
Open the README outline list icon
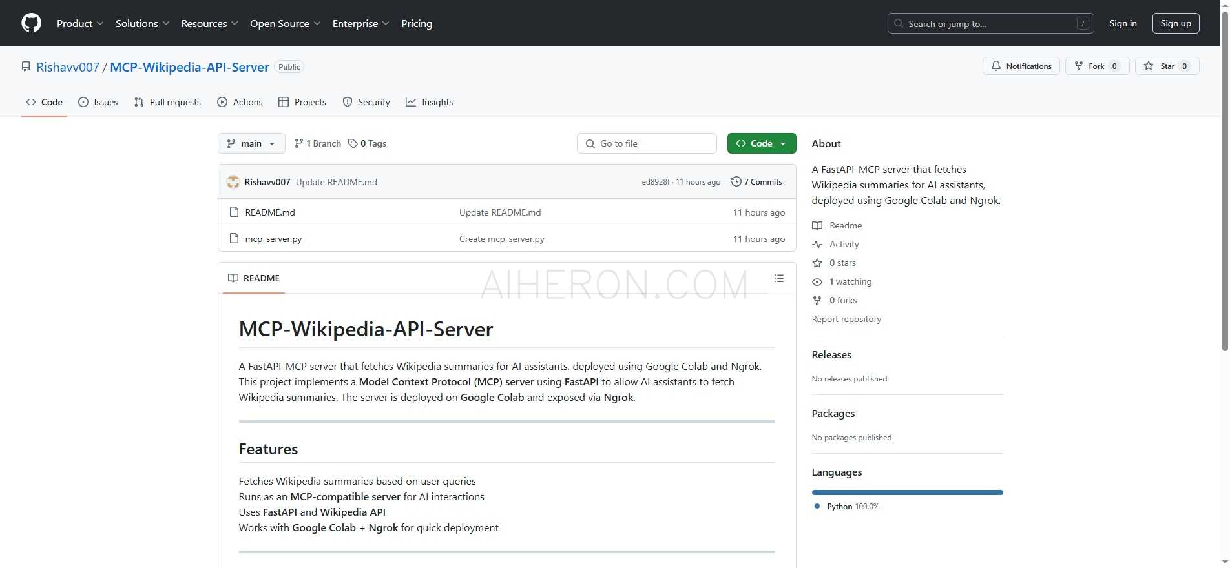tap(779, 278)
